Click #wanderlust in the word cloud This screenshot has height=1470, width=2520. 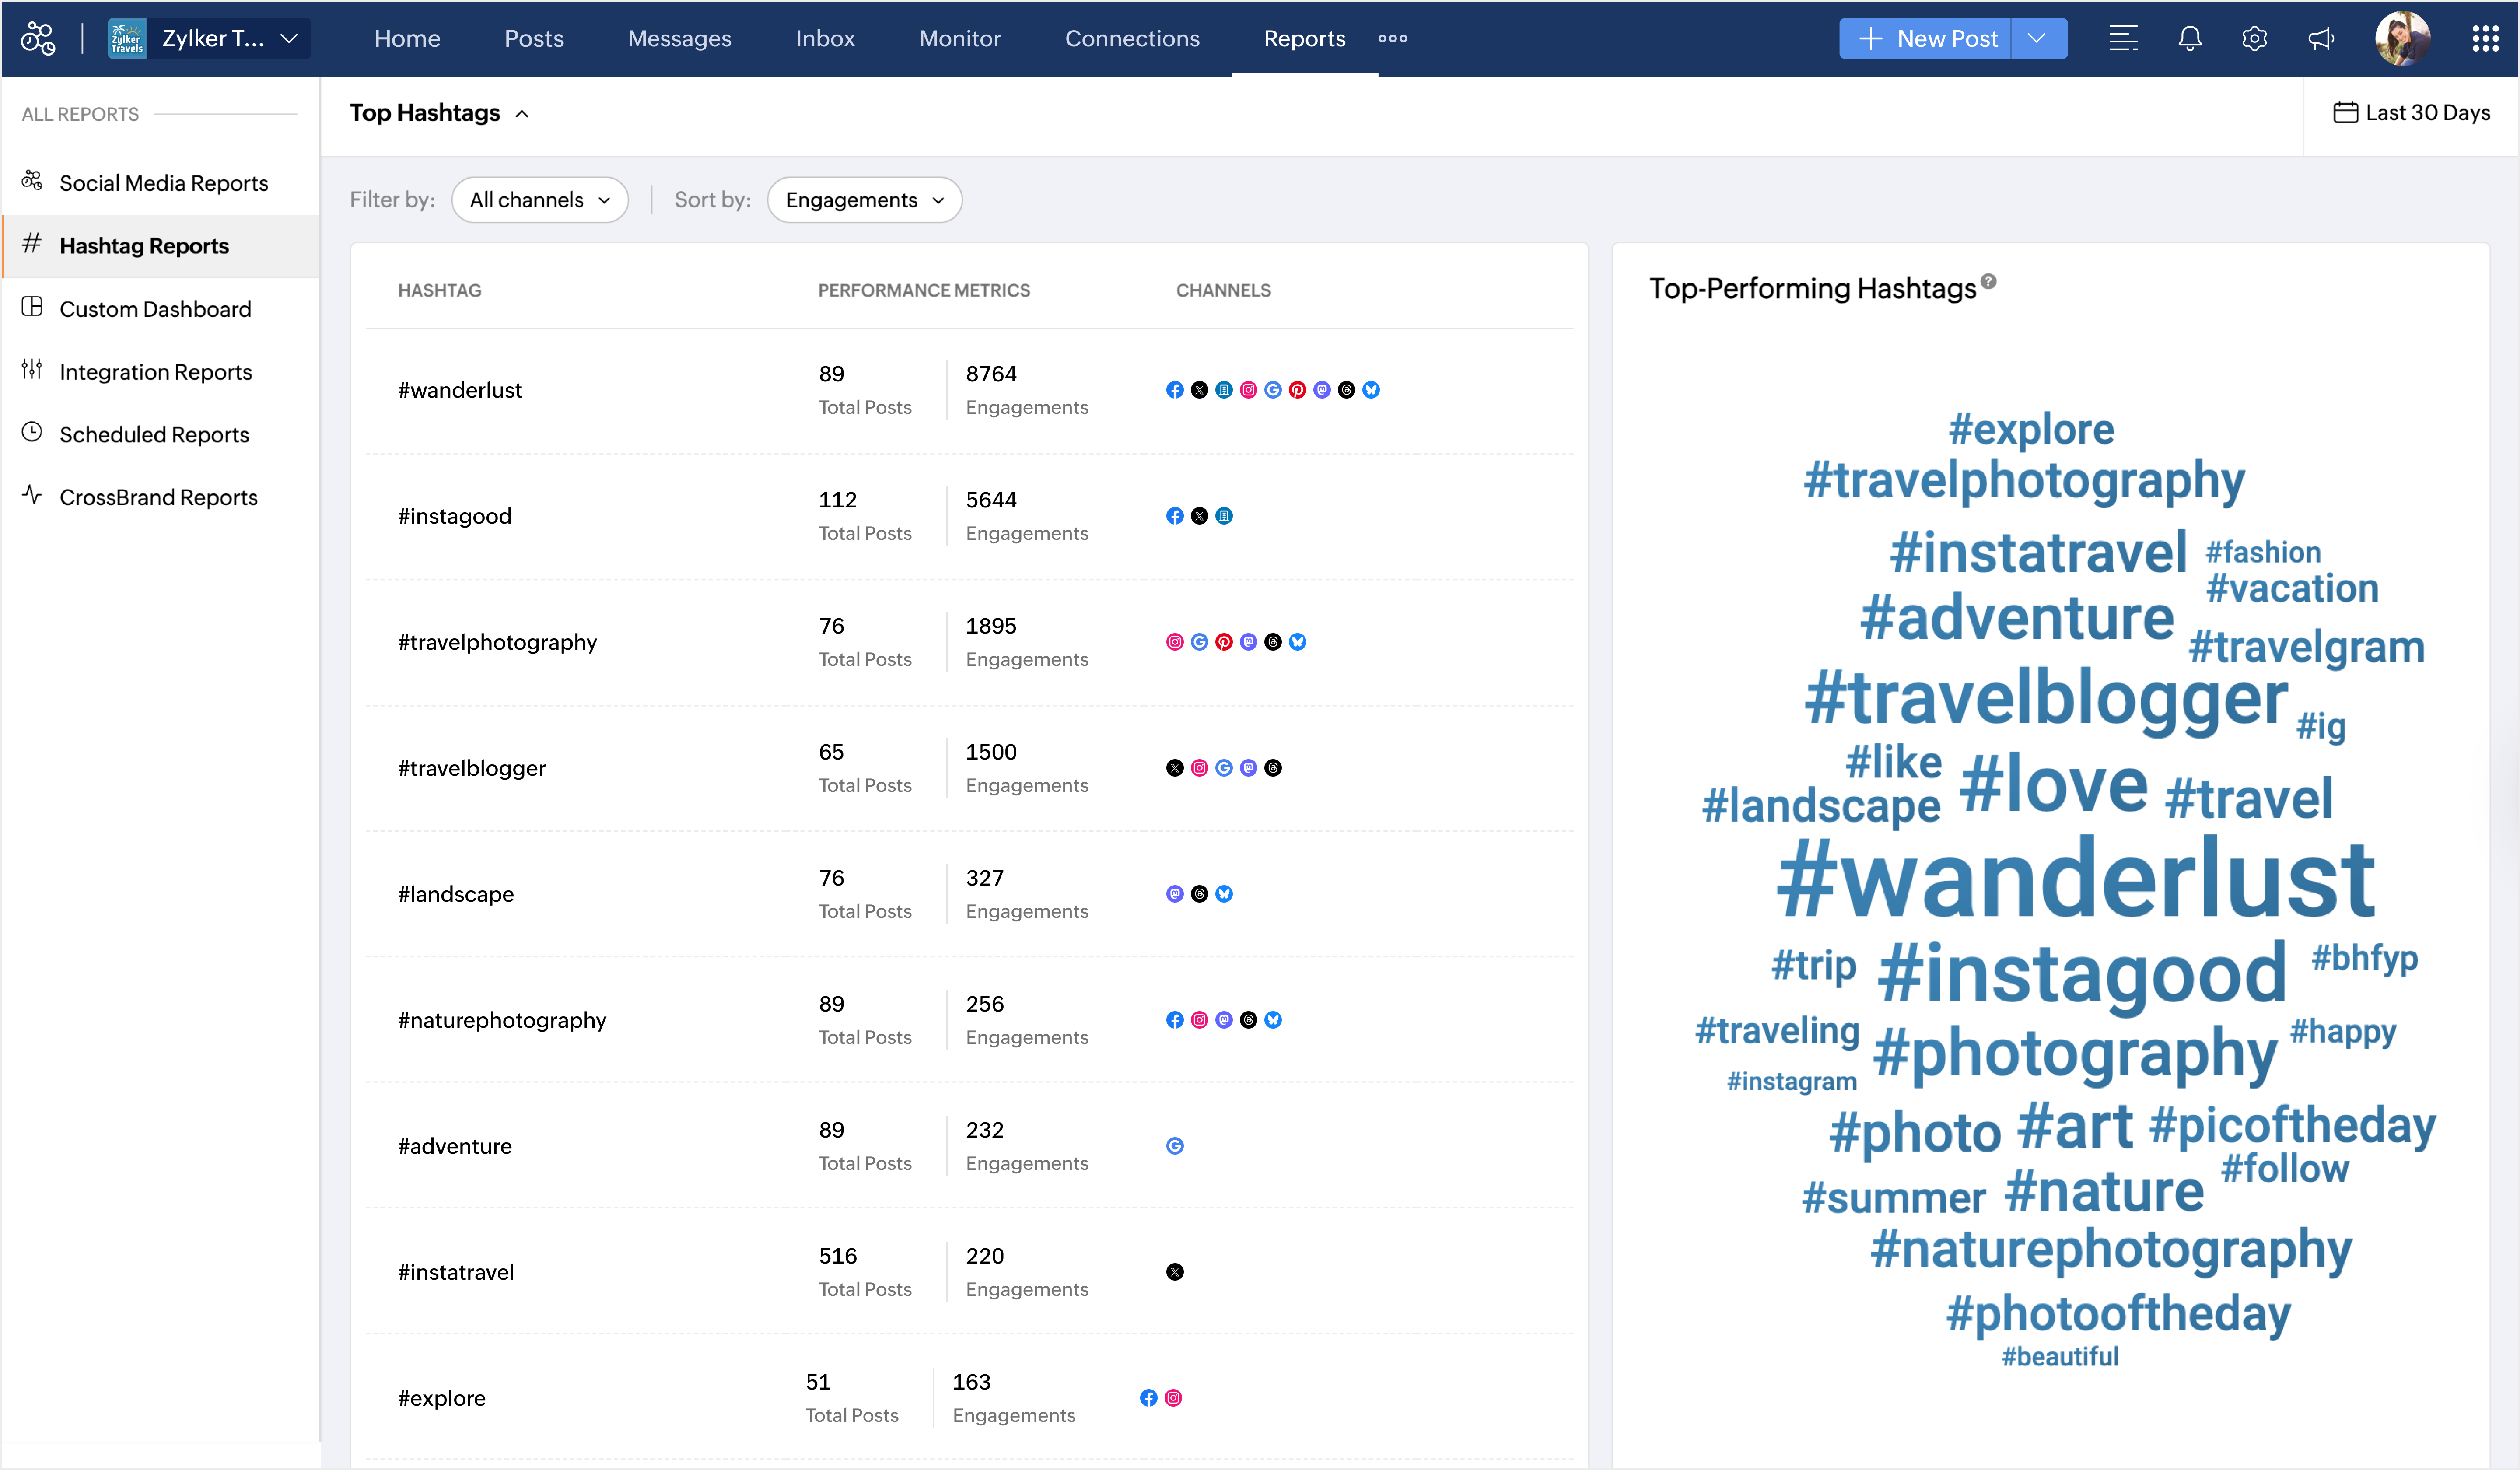2074,879
